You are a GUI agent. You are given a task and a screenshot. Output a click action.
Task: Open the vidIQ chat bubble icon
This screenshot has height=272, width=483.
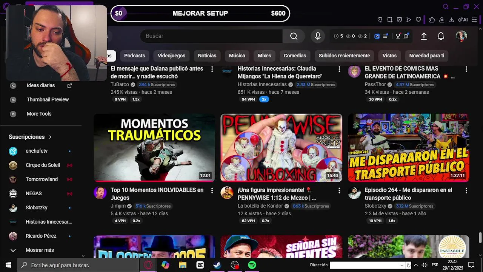pos(406,36)
